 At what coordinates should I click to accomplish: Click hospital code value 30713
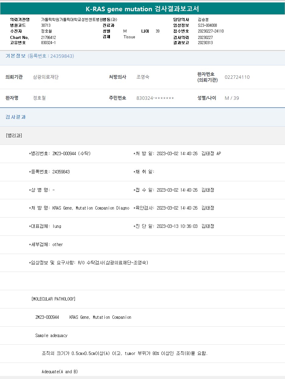click(x=46, y=26)
